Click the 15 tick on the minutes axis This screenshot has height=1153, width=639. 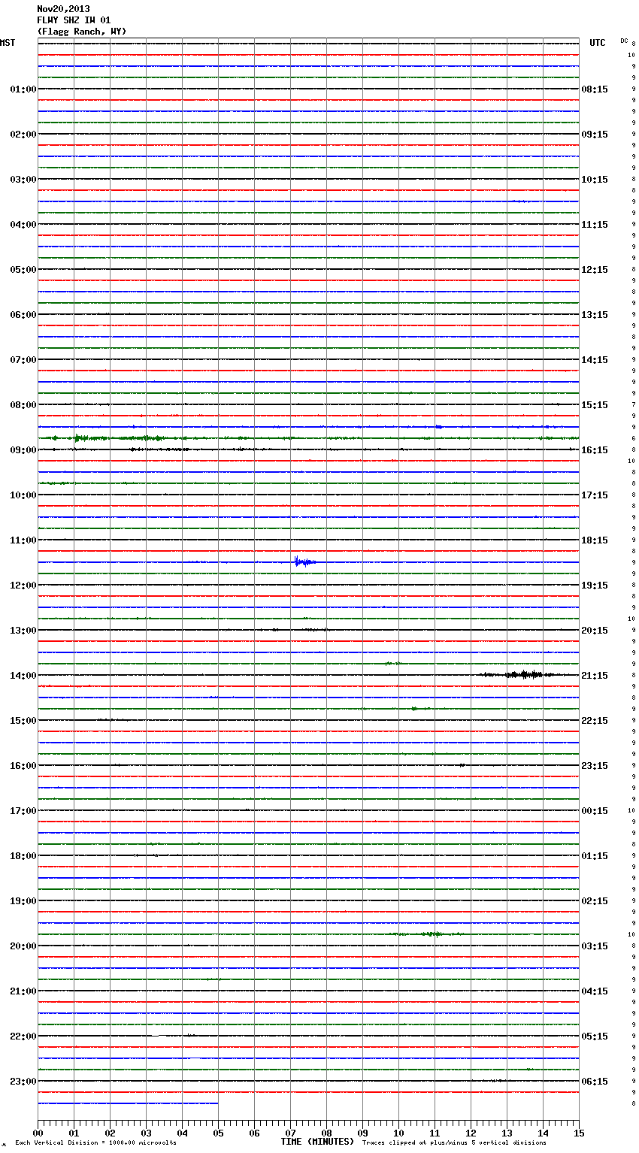[x=578, y=1133]
